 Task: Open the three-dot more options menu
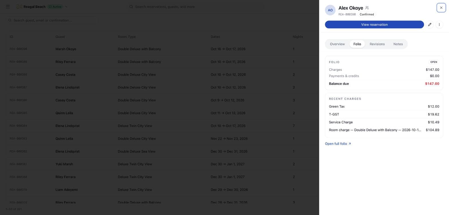point(439,25)
